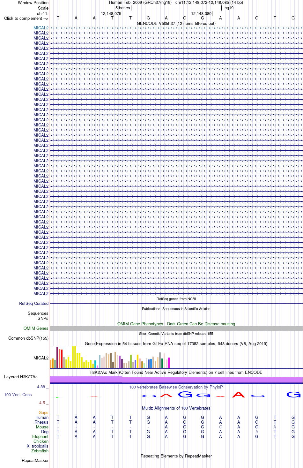The width and height of the screenshot is (303, 468).
Task: Click 'Short Genetic Variants from dbSNP release 155'
Action: click(x=176, y=334)
